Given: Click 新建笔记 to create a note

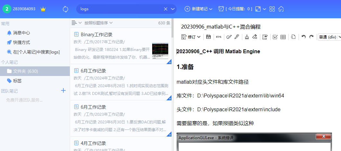Looking at the screenshot, I should click(x=198, y=9).
